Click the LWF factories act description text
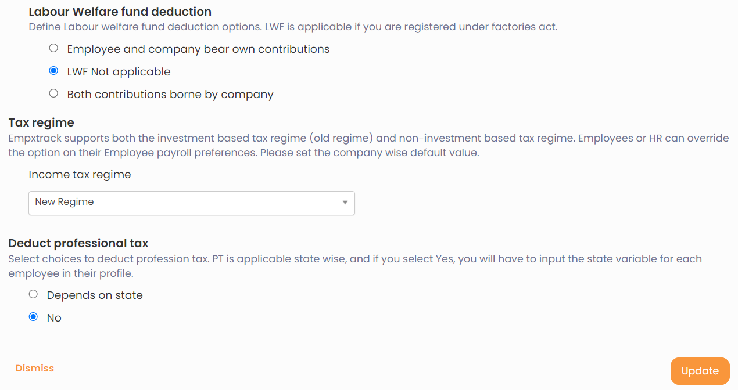 coord(293,27)
